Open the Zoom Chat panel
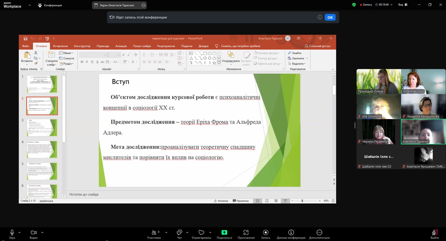 point(179,234)
